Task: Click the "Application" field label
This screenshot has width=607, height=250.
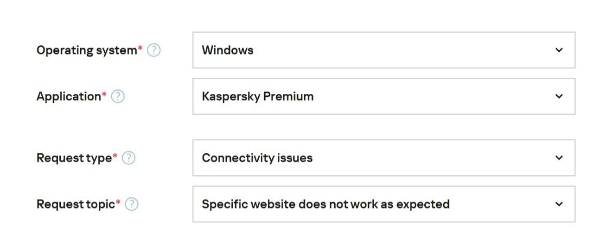Action: point(68,96)
